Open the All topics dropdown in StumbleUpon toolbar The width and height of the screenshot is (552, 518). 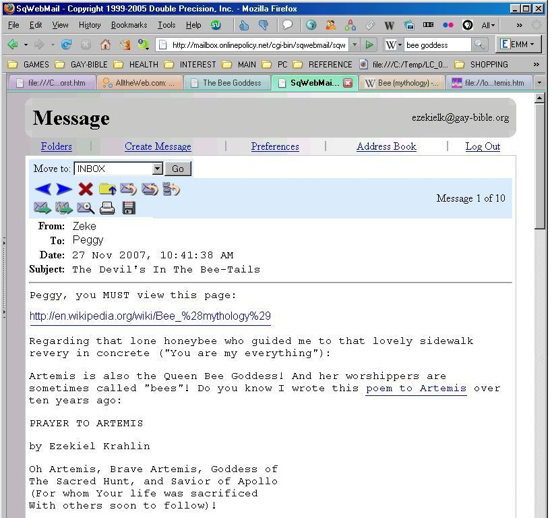tap(488, 26)
